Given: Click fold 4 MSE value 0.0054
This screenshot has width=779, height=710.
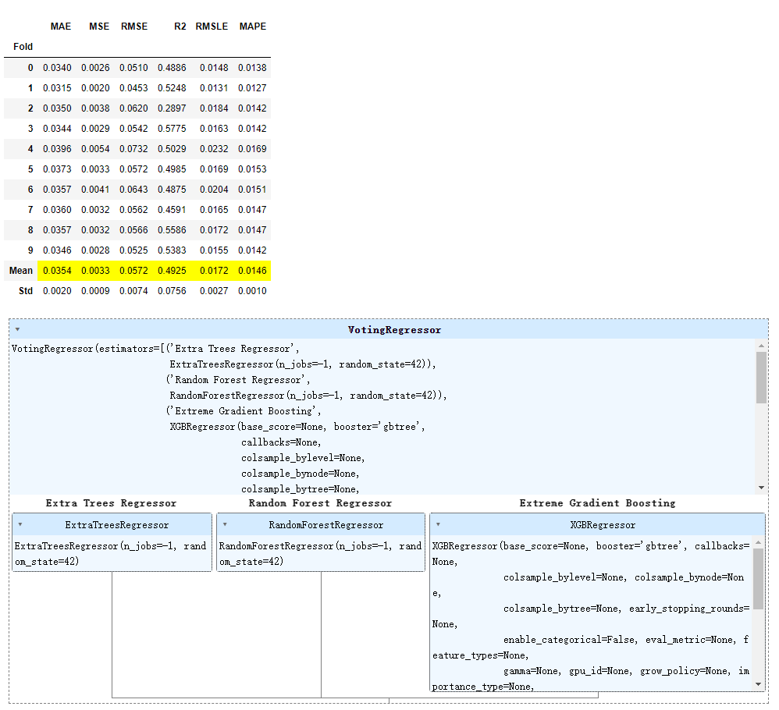Looking at the screenshot, I should pyautogui.click(x=95, y=149).
